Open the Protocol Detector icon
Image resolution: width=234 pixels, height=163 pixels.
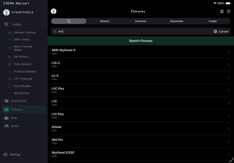point(10,72)
